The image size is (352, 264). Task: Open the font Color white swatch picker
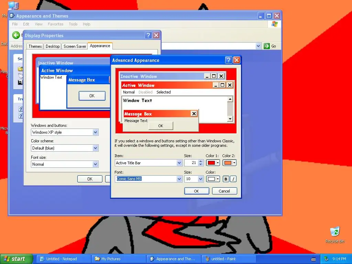click(x=213, y=179)
